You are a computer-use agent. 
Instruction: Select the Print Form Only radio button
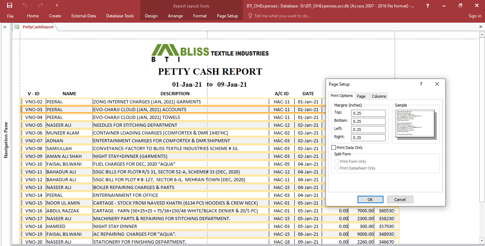click(x=337, y=161)
